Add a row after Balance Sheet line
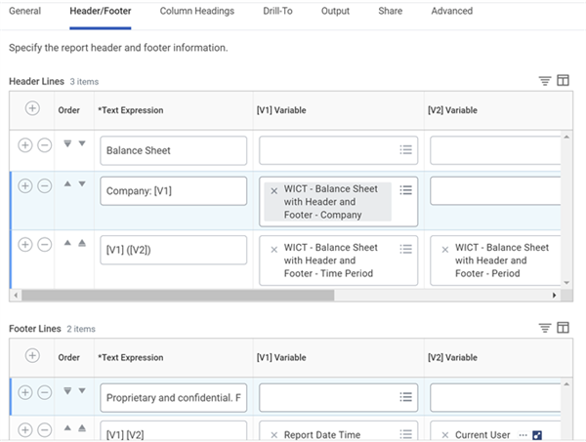586x442 pixels. (x=25, y=144)
